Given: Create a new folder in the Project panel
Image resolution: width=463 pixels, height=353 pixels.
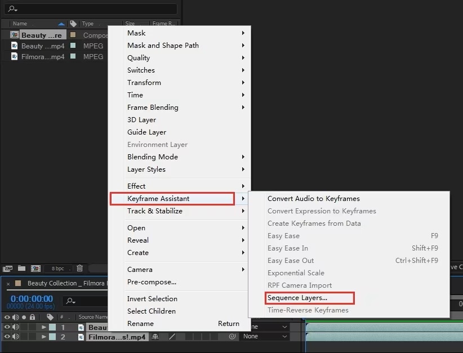Looking at the screenshot, I should [21, 269].
